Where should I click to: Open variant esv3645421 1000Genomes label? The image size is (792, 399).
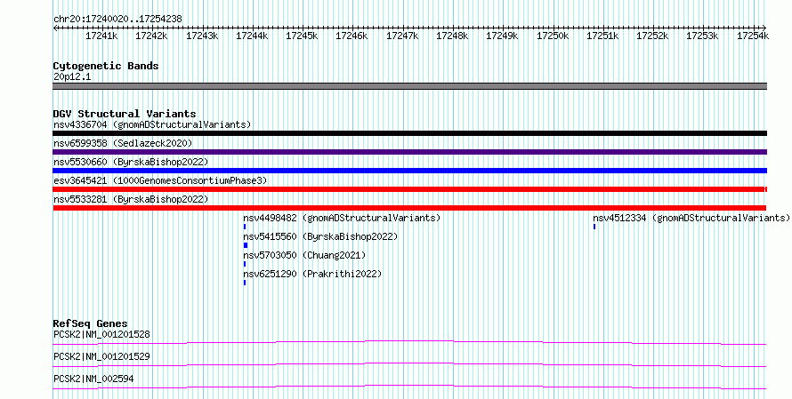pos(160,180)
